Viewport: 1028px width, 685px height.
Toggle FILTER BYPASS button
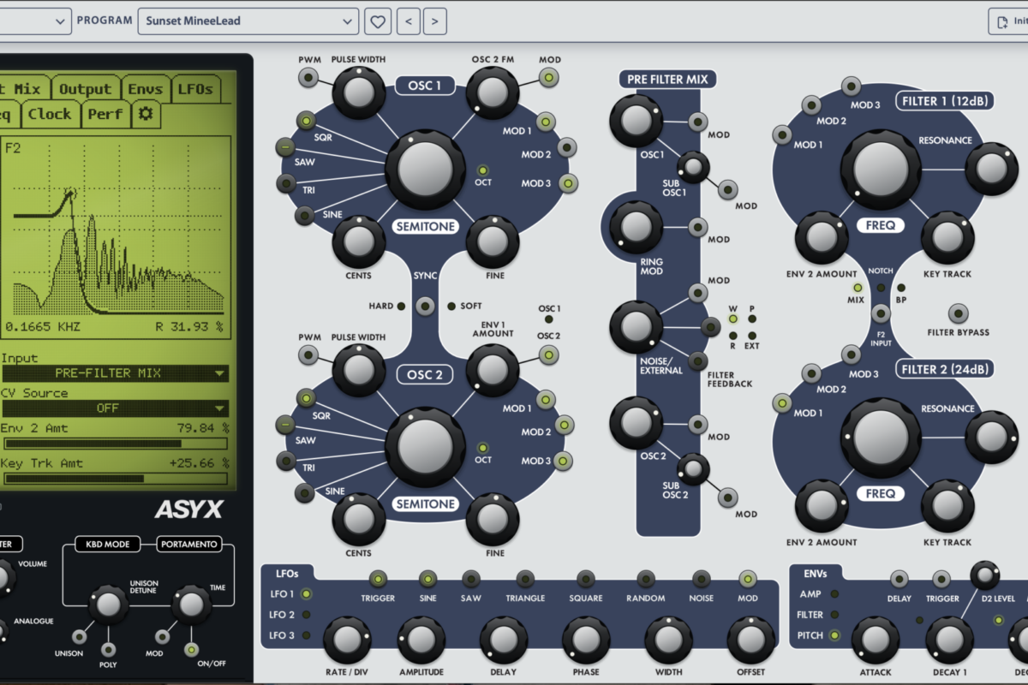click(x=959, y=313)
